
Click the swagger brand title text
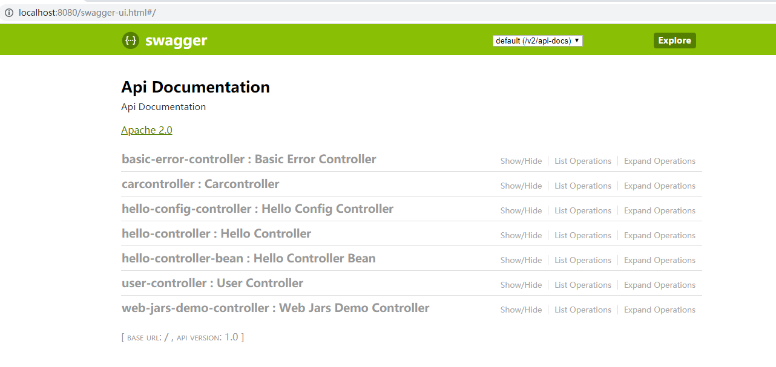176,41
